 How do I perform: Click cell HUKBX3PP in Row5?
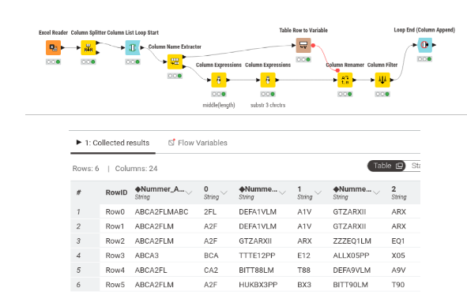click(258, 285)
